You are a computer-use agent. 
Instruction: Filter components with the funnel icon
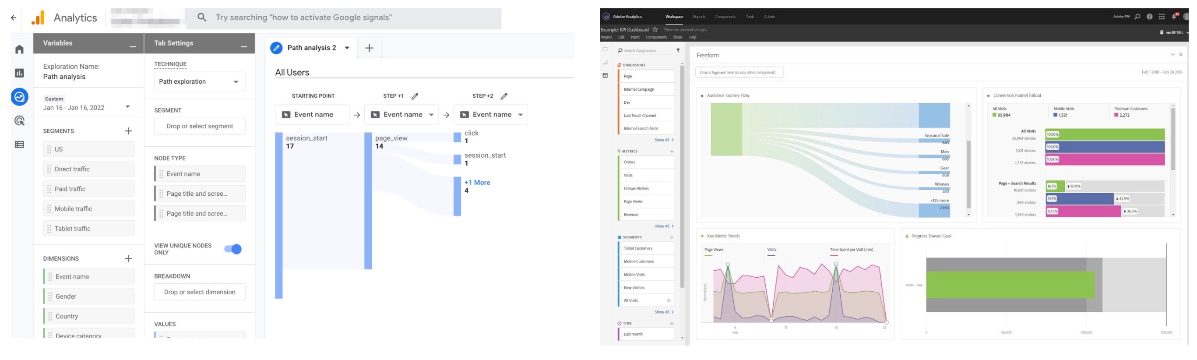pos(678,51)
